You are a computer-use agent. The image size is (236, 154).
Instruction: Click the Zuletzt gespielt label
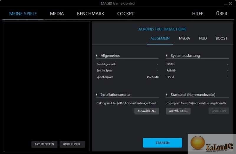[x=106, y=64]
